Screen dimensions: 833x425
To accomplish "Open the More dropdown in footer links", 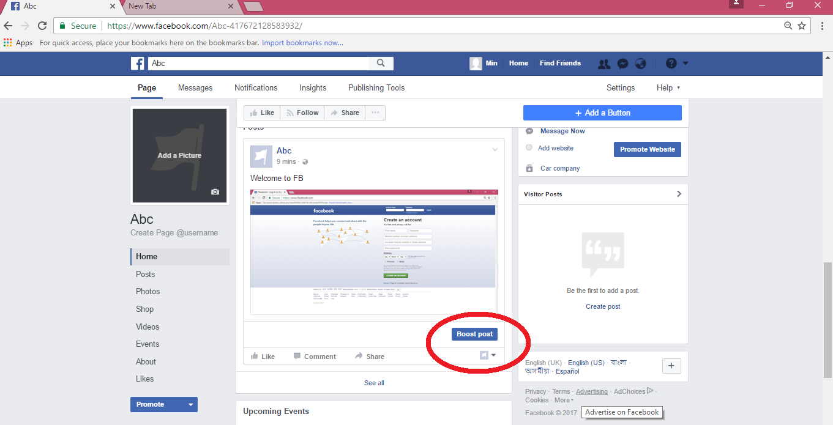I will [564, 400].
